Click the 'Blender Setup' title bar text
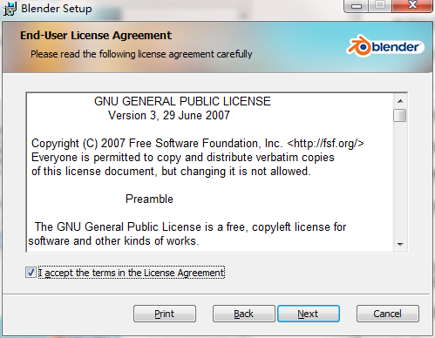Screen dimensions: 435x338 pyautogui.click(x=57, y=9)
